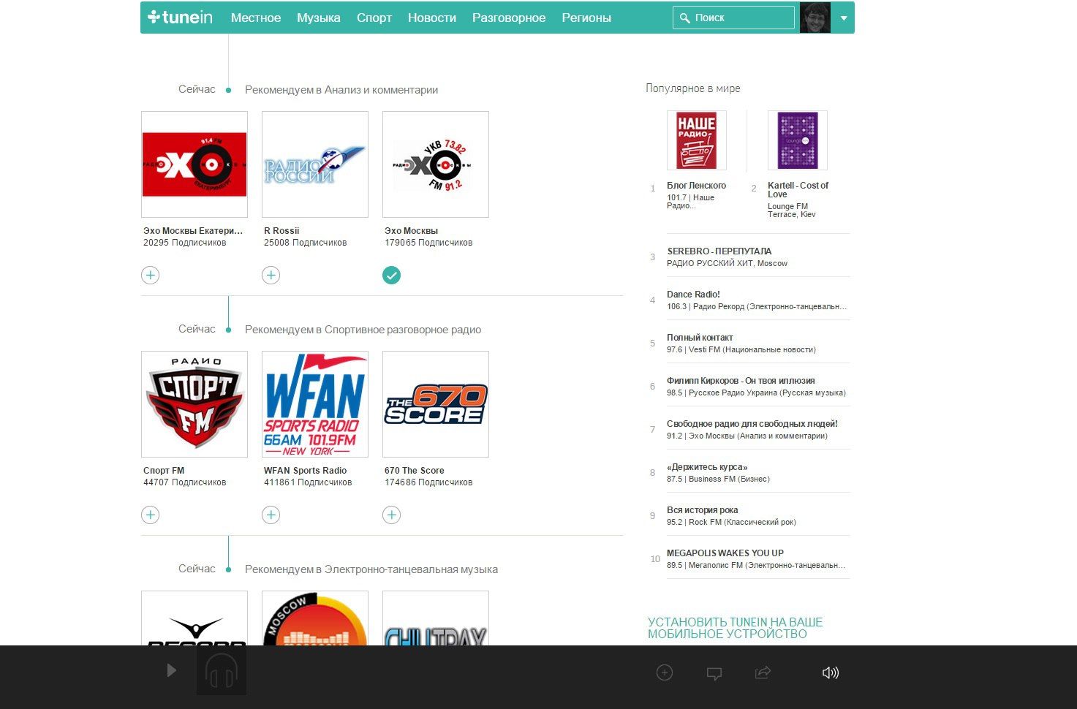1077x709 pixels.
Task: Open the Lounge FM popular thumbnail
Action: point(798,140)
